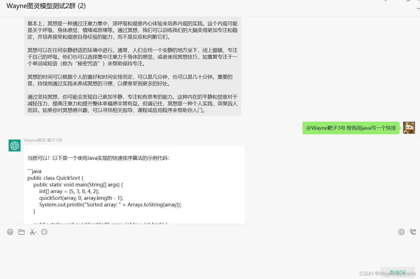Click the '```java' code fence line
The image size is (420, 279).
point(34,171)
